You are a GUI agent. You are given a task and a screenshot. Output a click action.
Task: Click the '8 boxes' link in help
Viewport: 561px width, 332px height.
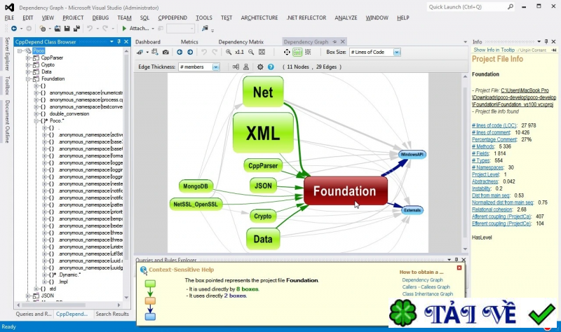(248, 289)
